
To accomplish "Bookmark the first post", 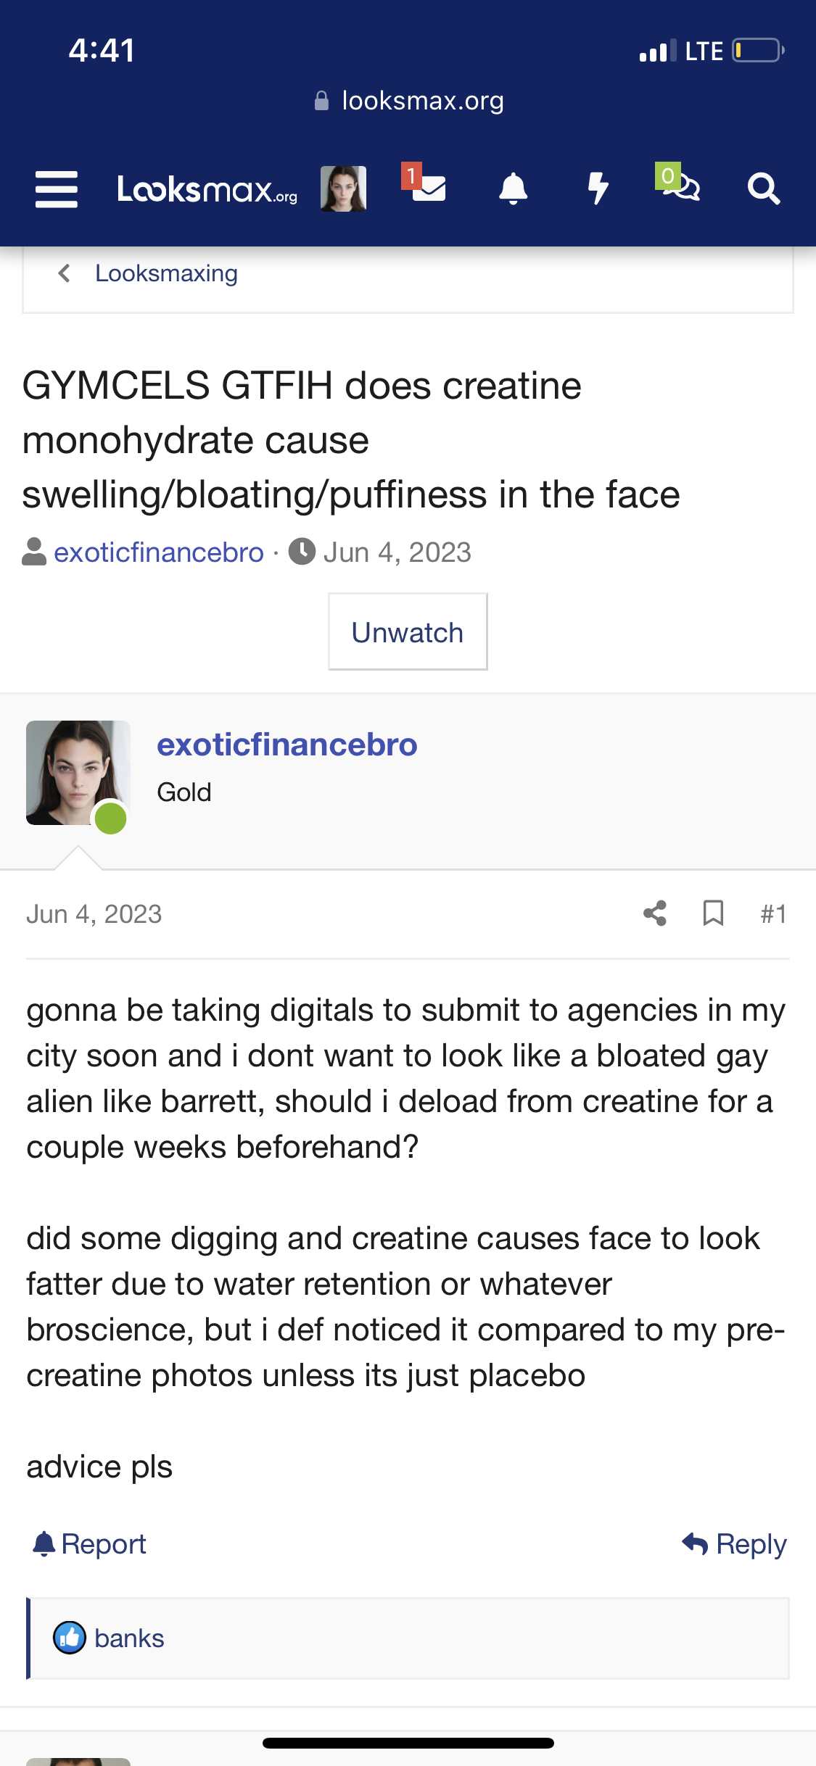I will pyautogui.click(x=714, y=913).
